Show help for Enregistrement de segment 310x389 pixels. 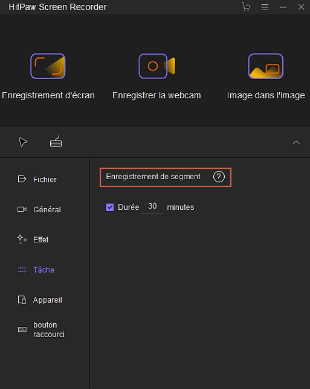point(219,177)
